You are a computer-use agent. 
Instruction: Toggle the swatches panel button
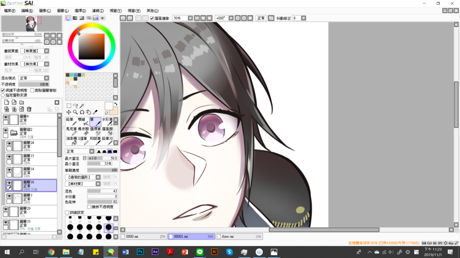pos(96,18)
